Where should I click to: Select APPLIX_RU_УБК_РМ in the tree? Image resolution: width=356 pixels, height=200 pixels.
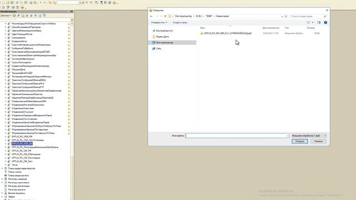point(22,137)
